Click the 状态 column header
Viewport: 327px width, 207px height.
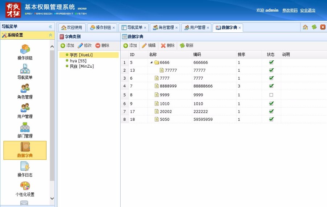(x=271, y=55)
